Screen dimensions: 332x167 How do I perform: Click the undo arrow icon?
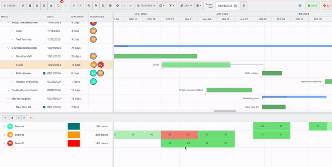pos(59,6)
